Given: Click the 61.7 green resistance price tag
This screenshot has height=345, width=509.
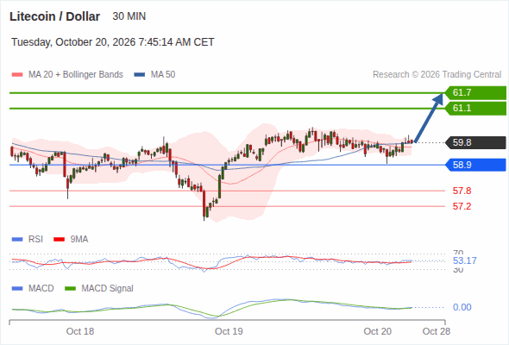Looking at the screenshot, I should coord(475,93).
